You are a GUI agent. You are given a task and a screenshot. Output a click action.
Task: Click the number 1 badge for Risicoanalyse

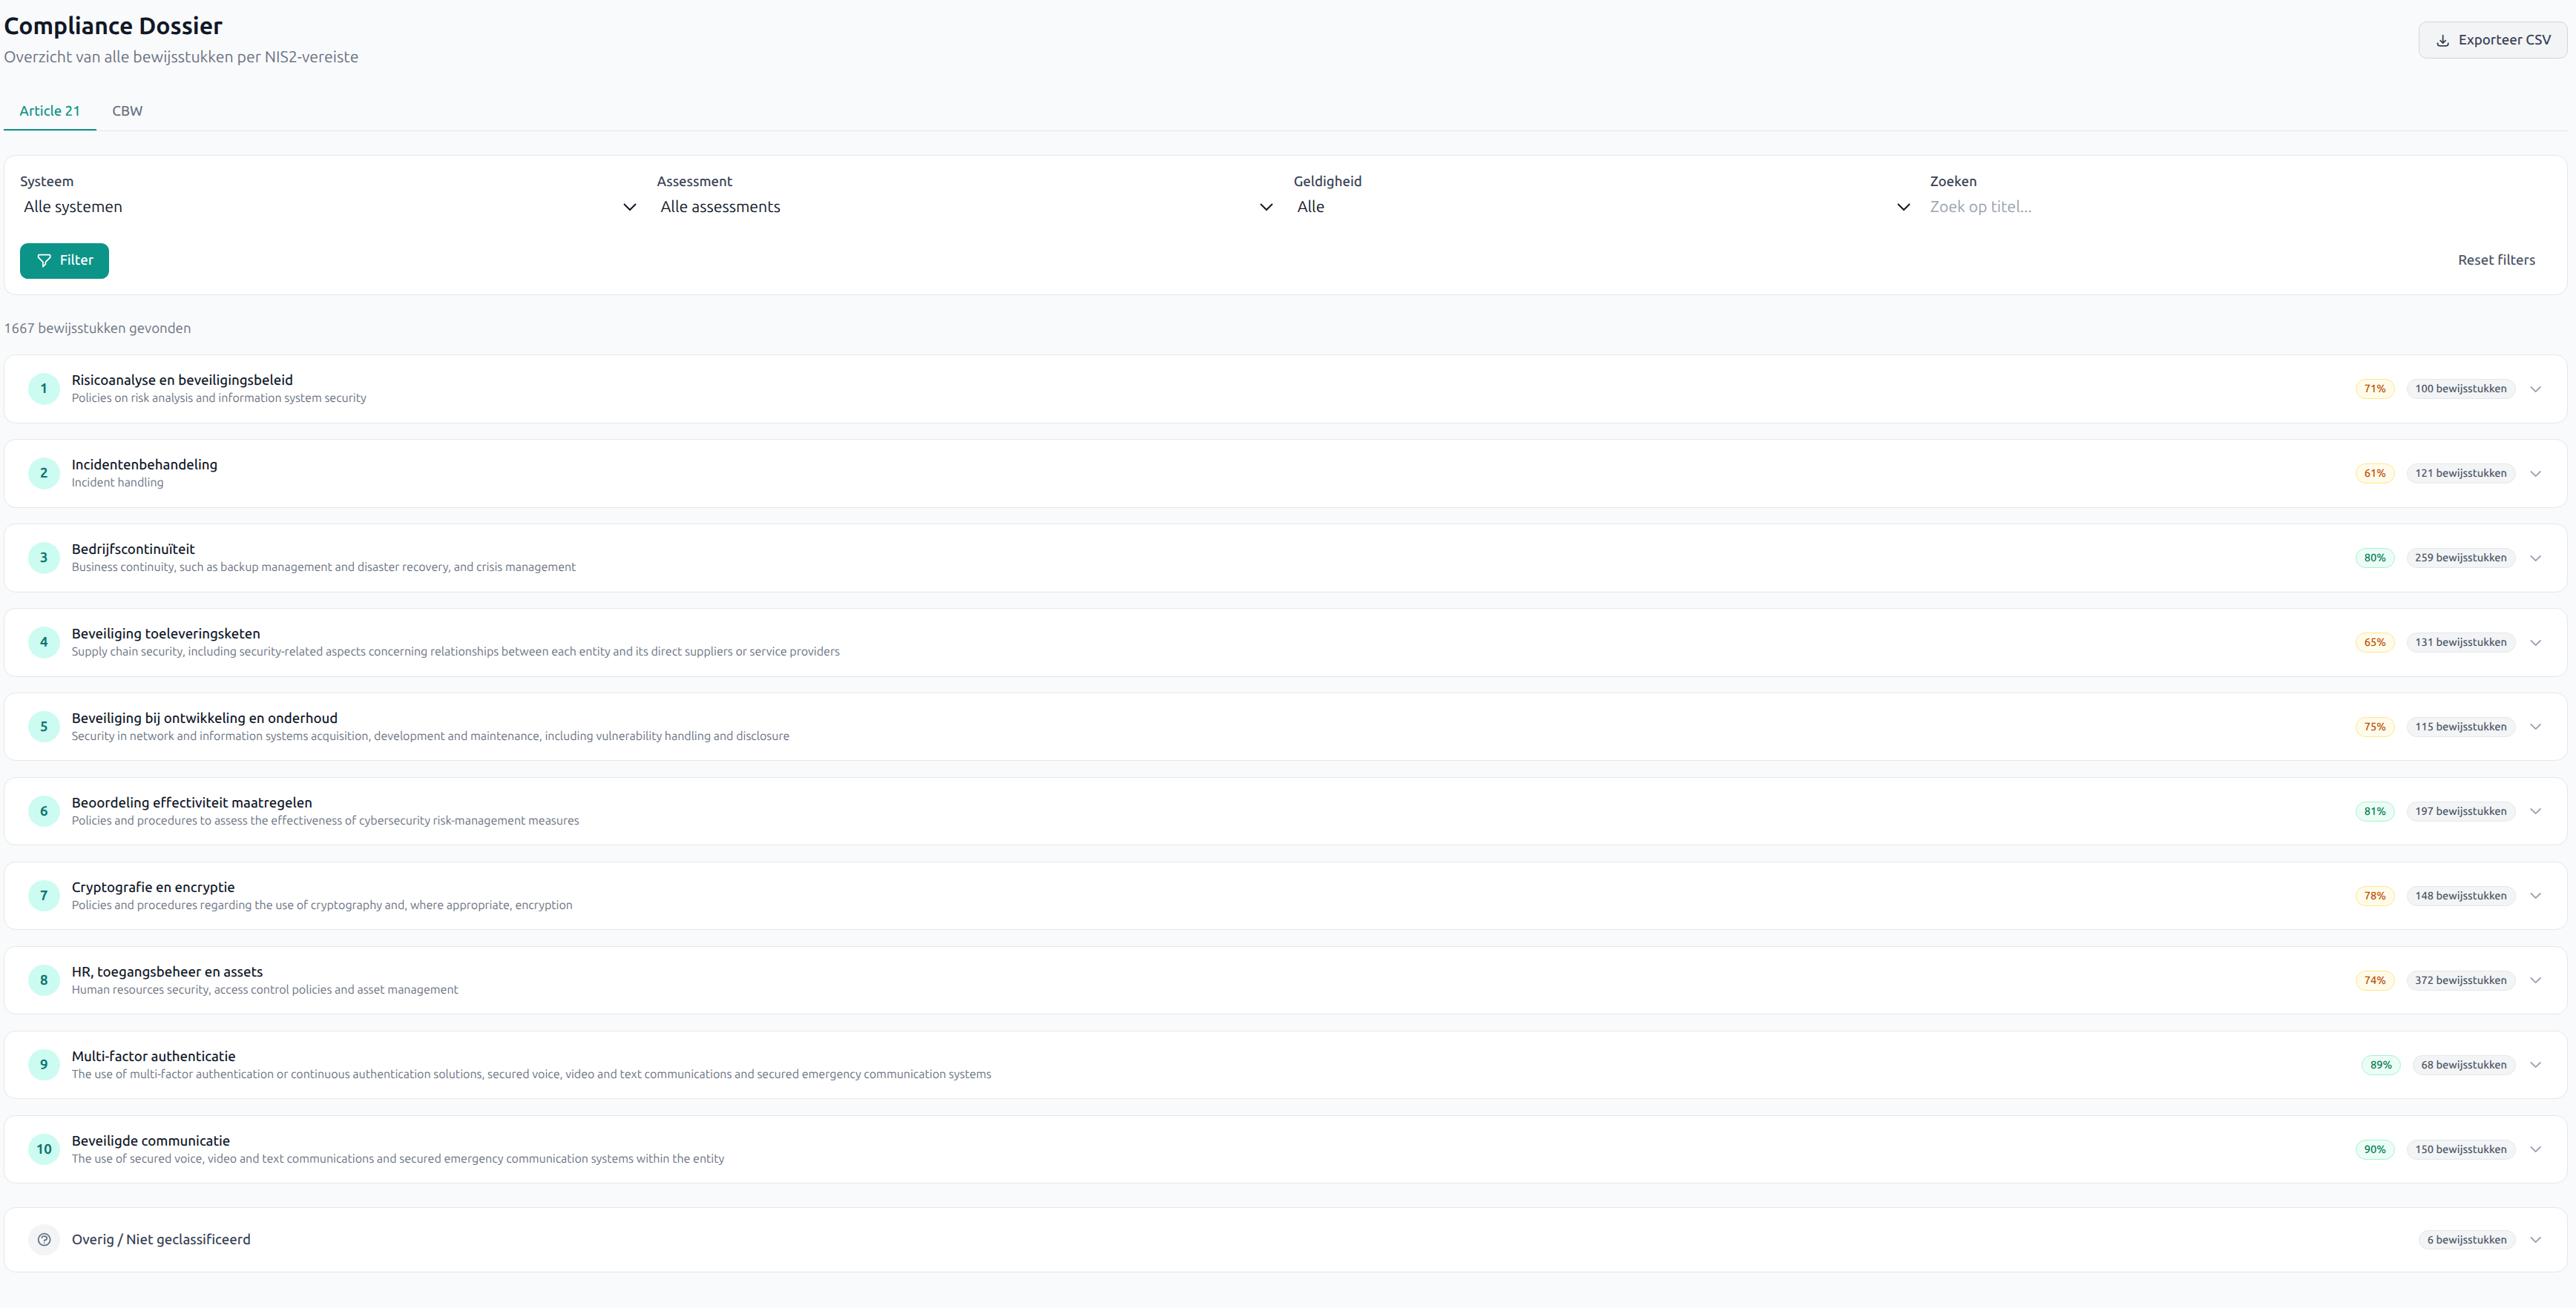click(44, 389)
